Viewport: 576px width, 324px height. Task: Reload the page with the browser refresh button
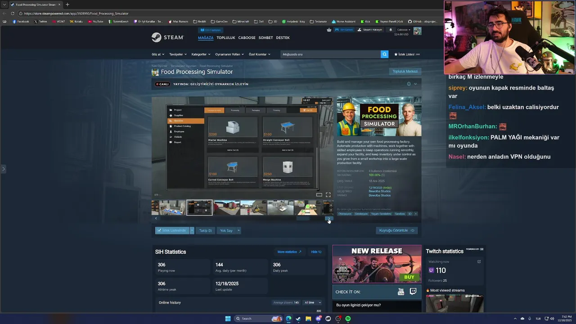[x=12, y=13]
